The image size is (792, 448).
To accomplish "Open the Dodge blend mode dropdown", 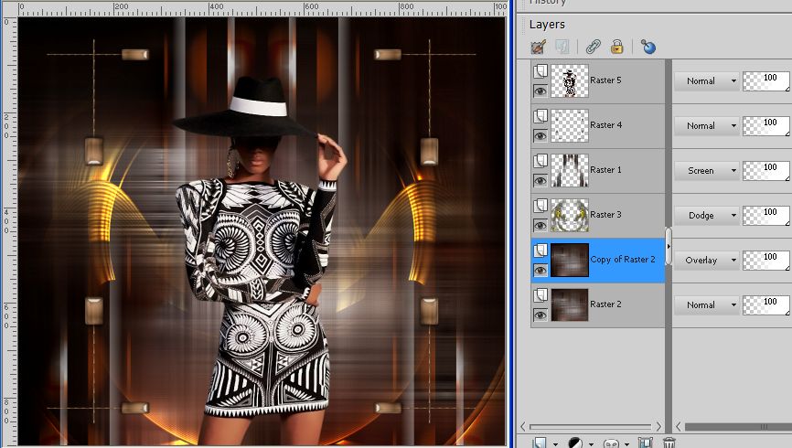I will (x=706, y=215).
